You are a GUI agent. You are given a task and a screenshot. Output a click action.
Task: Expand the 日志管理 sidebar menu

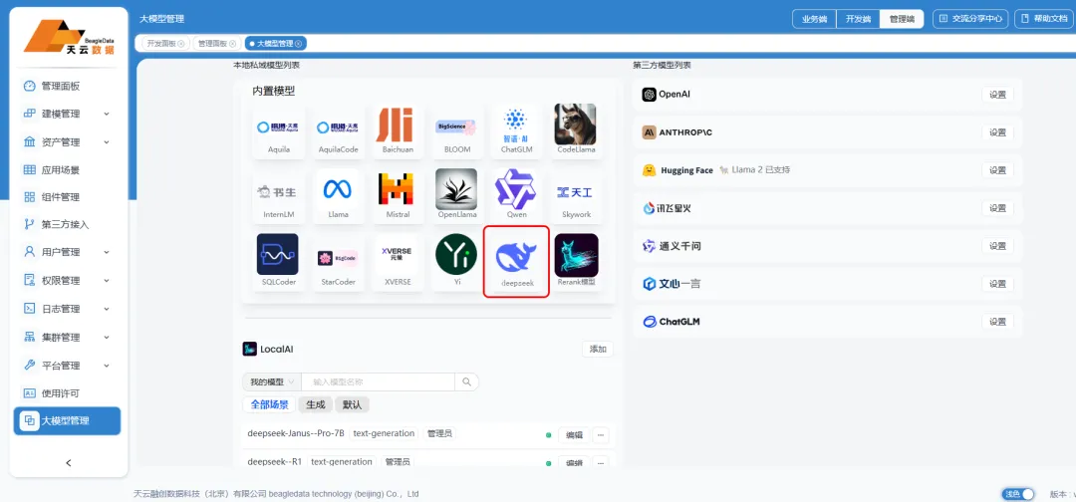pos(68,309)
